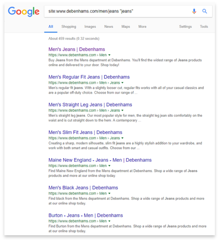Select the All tab

tap(51, 27)
